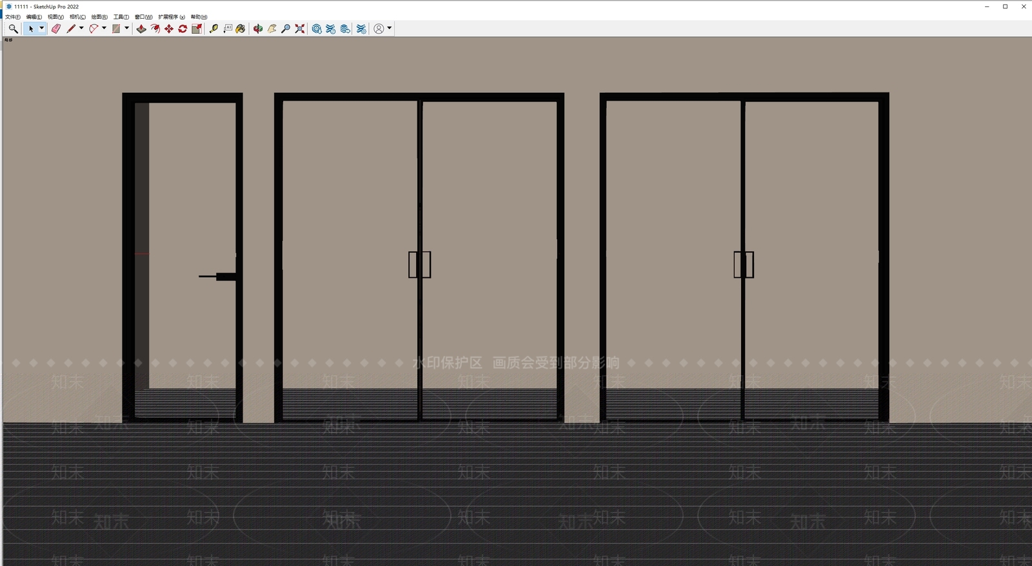The image size is (1032, 566).
Task: Open the 绘图(R) menu
Action: click(x=99, y=17)
